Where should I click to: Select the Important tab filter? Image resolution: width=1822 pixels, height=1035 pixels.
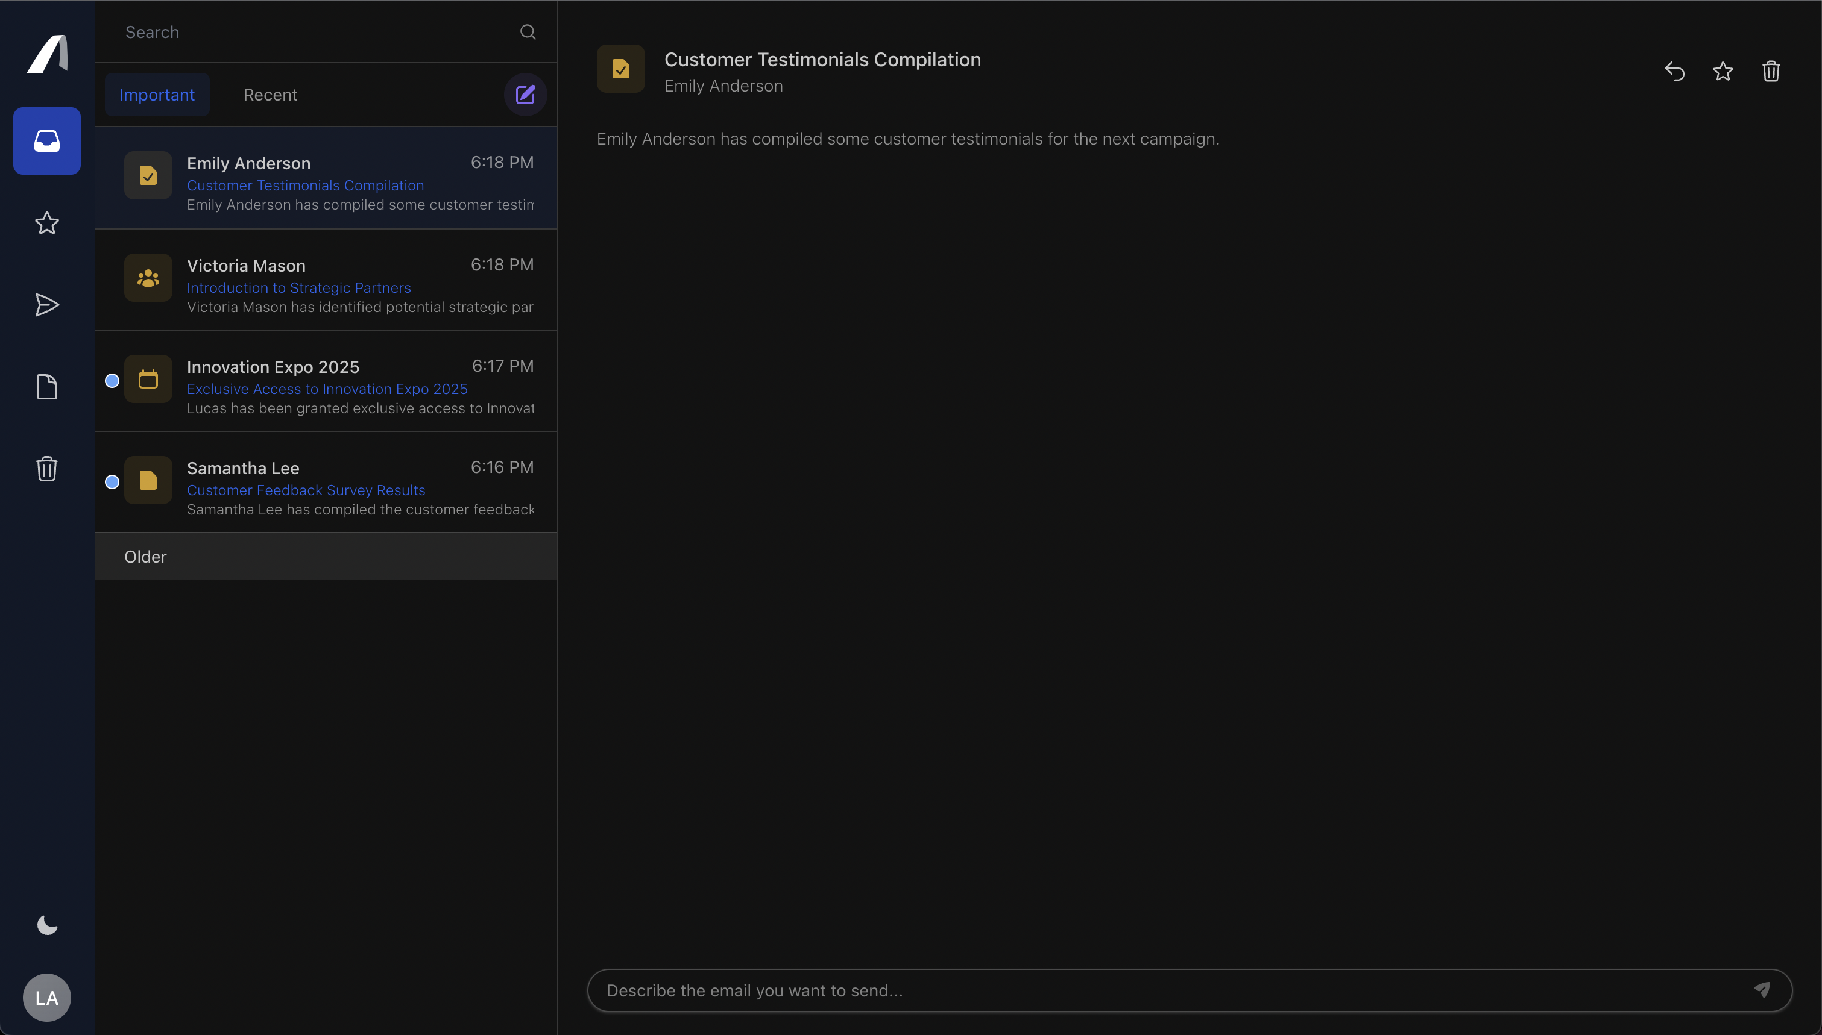coord(156,94)
